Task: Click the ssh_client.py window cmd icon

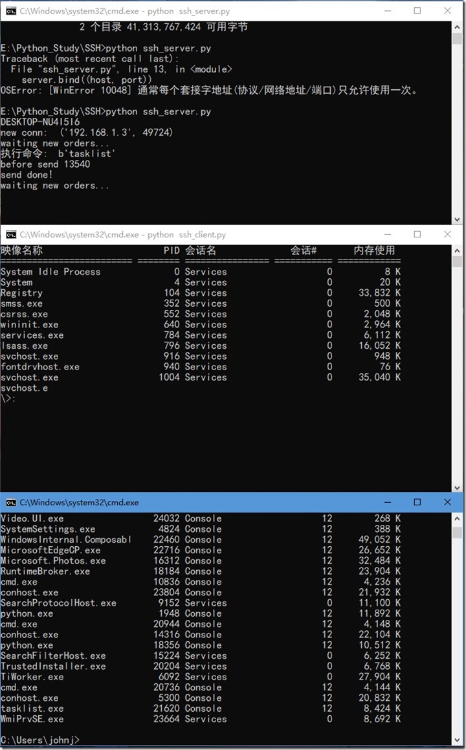Action: [11, 234]
